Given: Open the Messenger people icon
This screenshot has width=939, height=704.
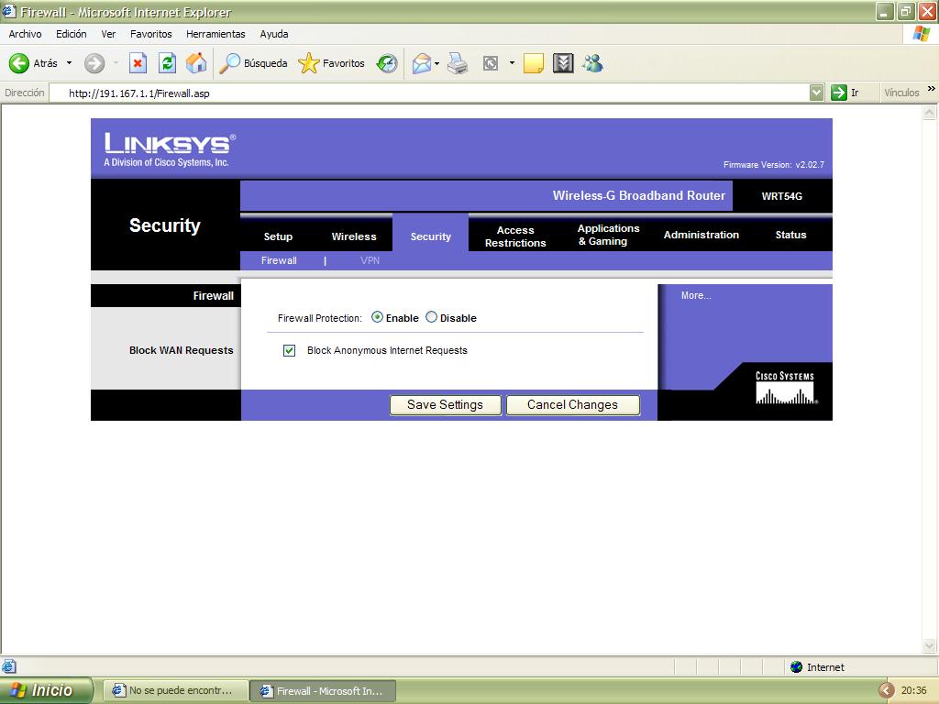Looking at the screenshot, I should 593,63.
